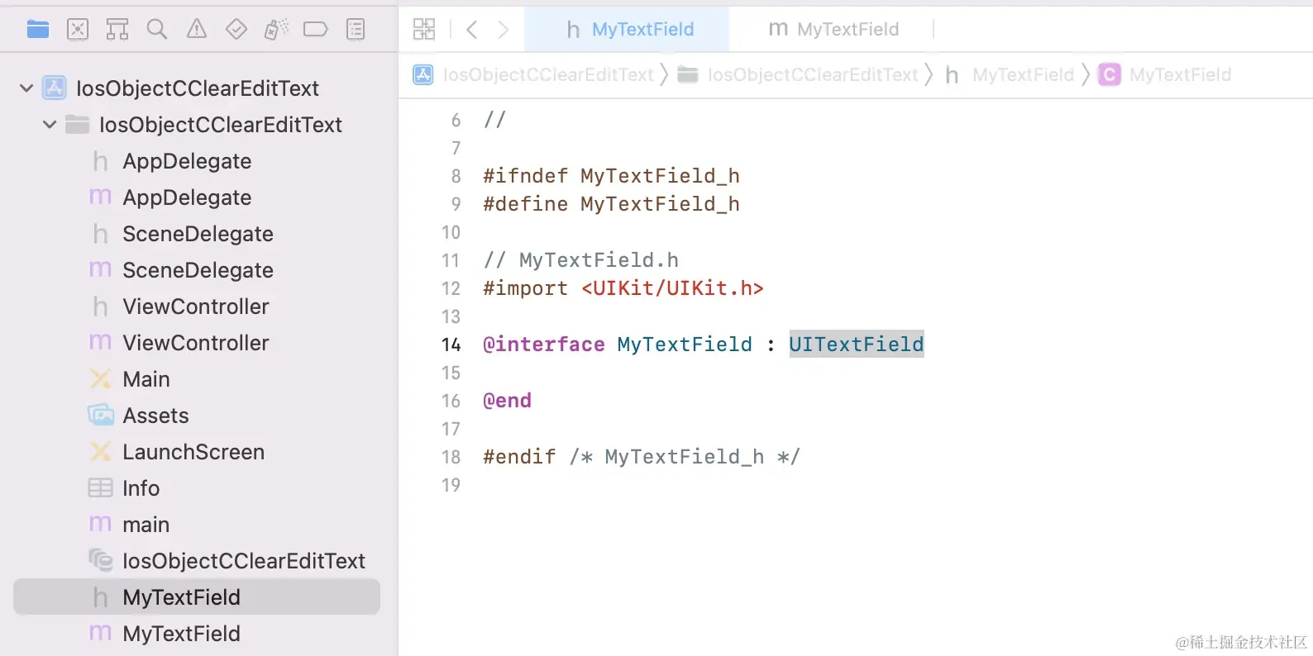Viewport: 1313px width, 656px height.
Task: Open the Symbol navigator
Action: point(117,30)
